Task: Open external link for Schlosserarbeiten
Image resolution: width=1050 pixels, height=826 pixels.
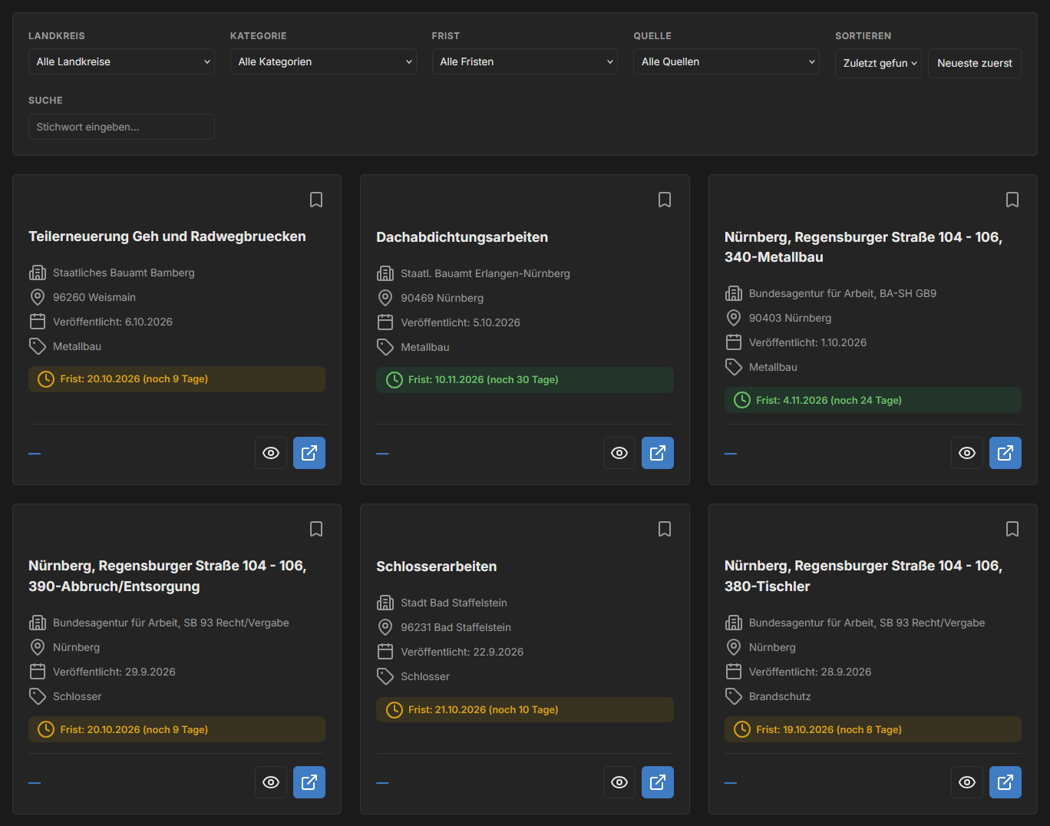Action: (x=658, y=782)
